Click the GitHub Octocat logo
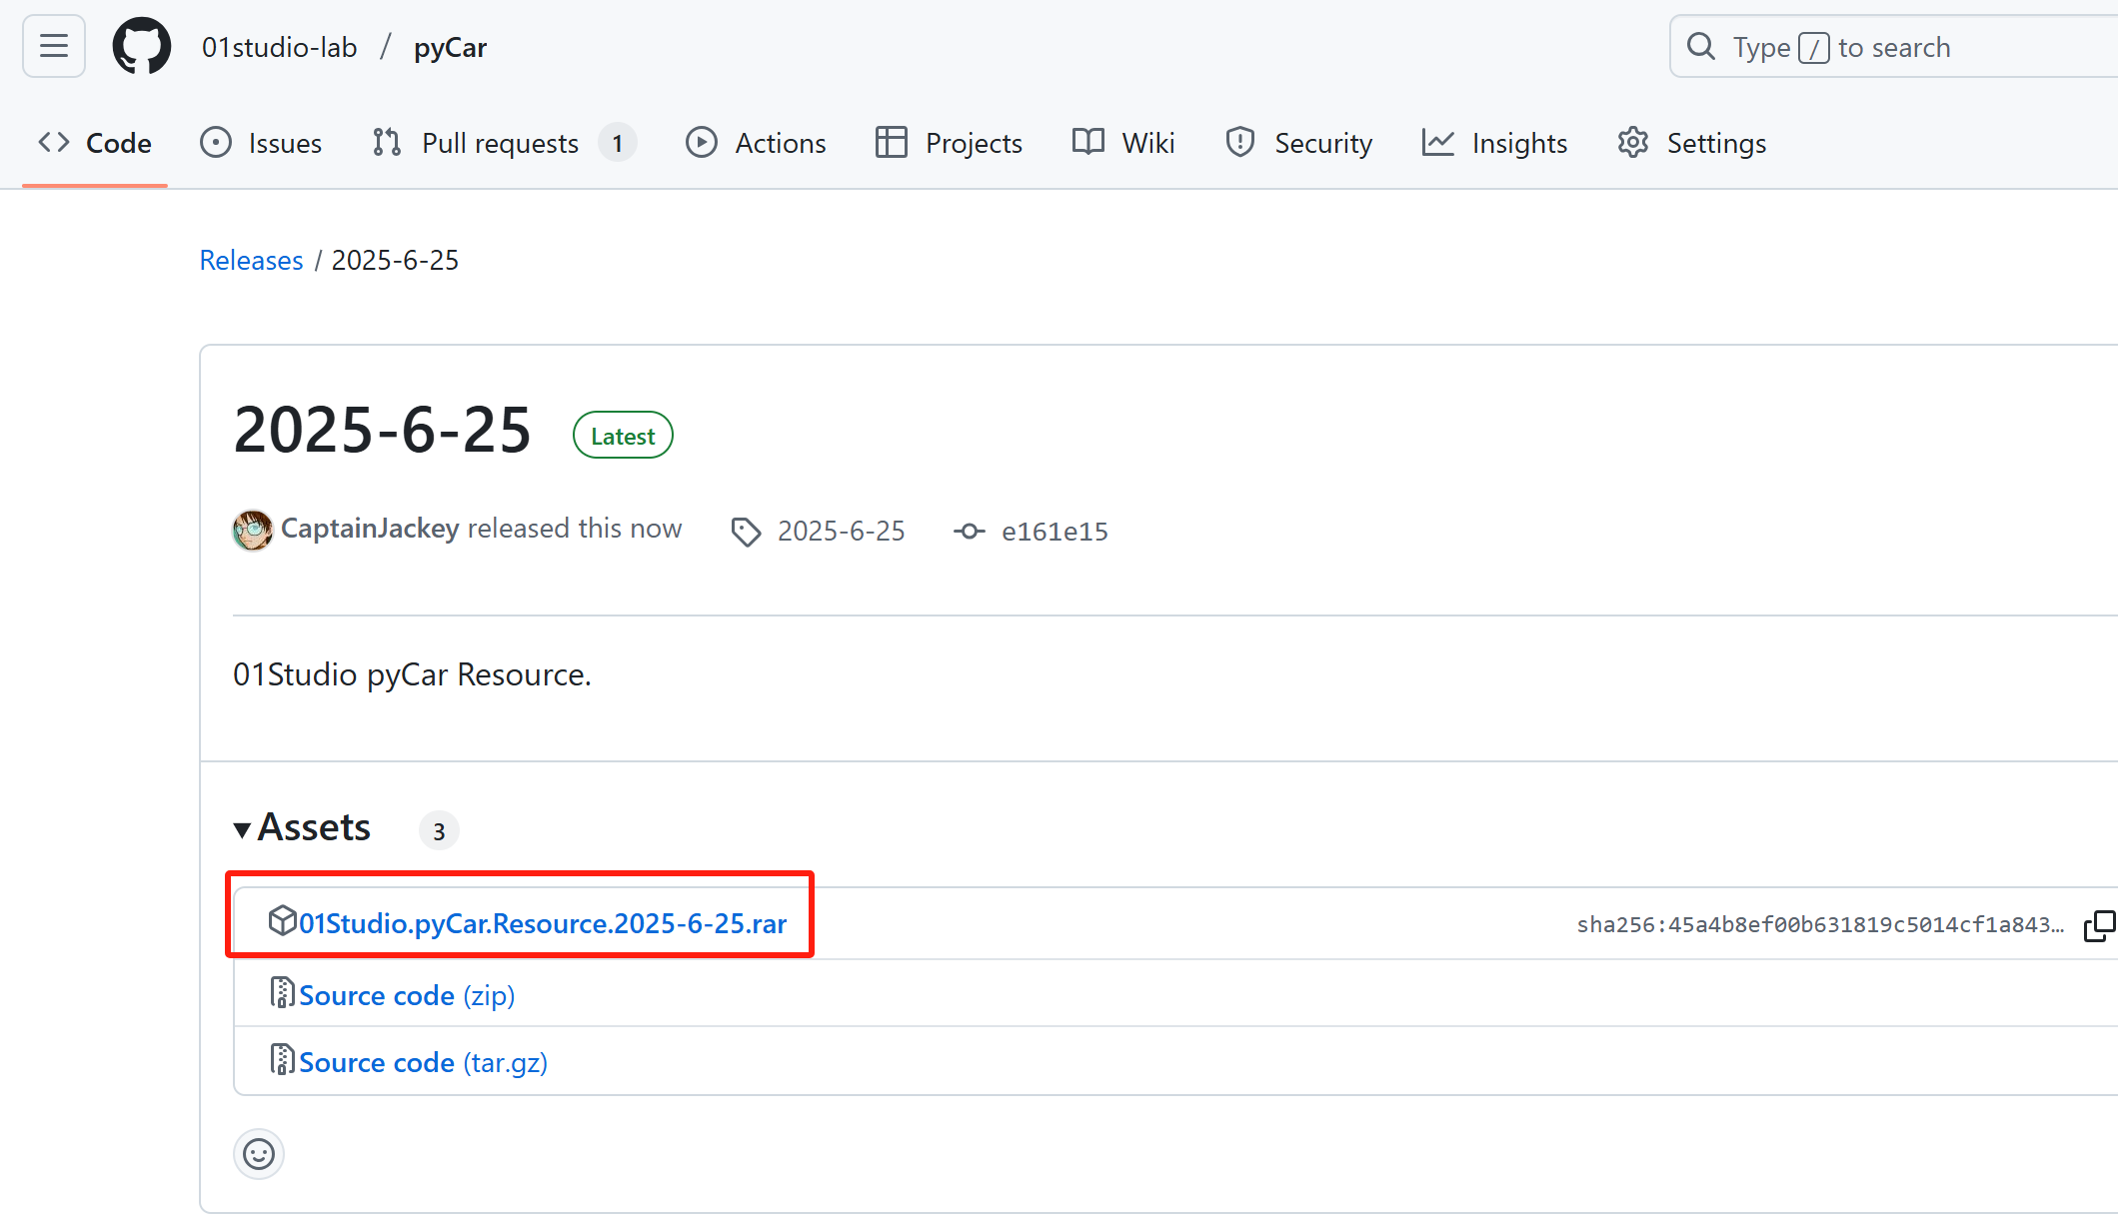 coord(141,46)
